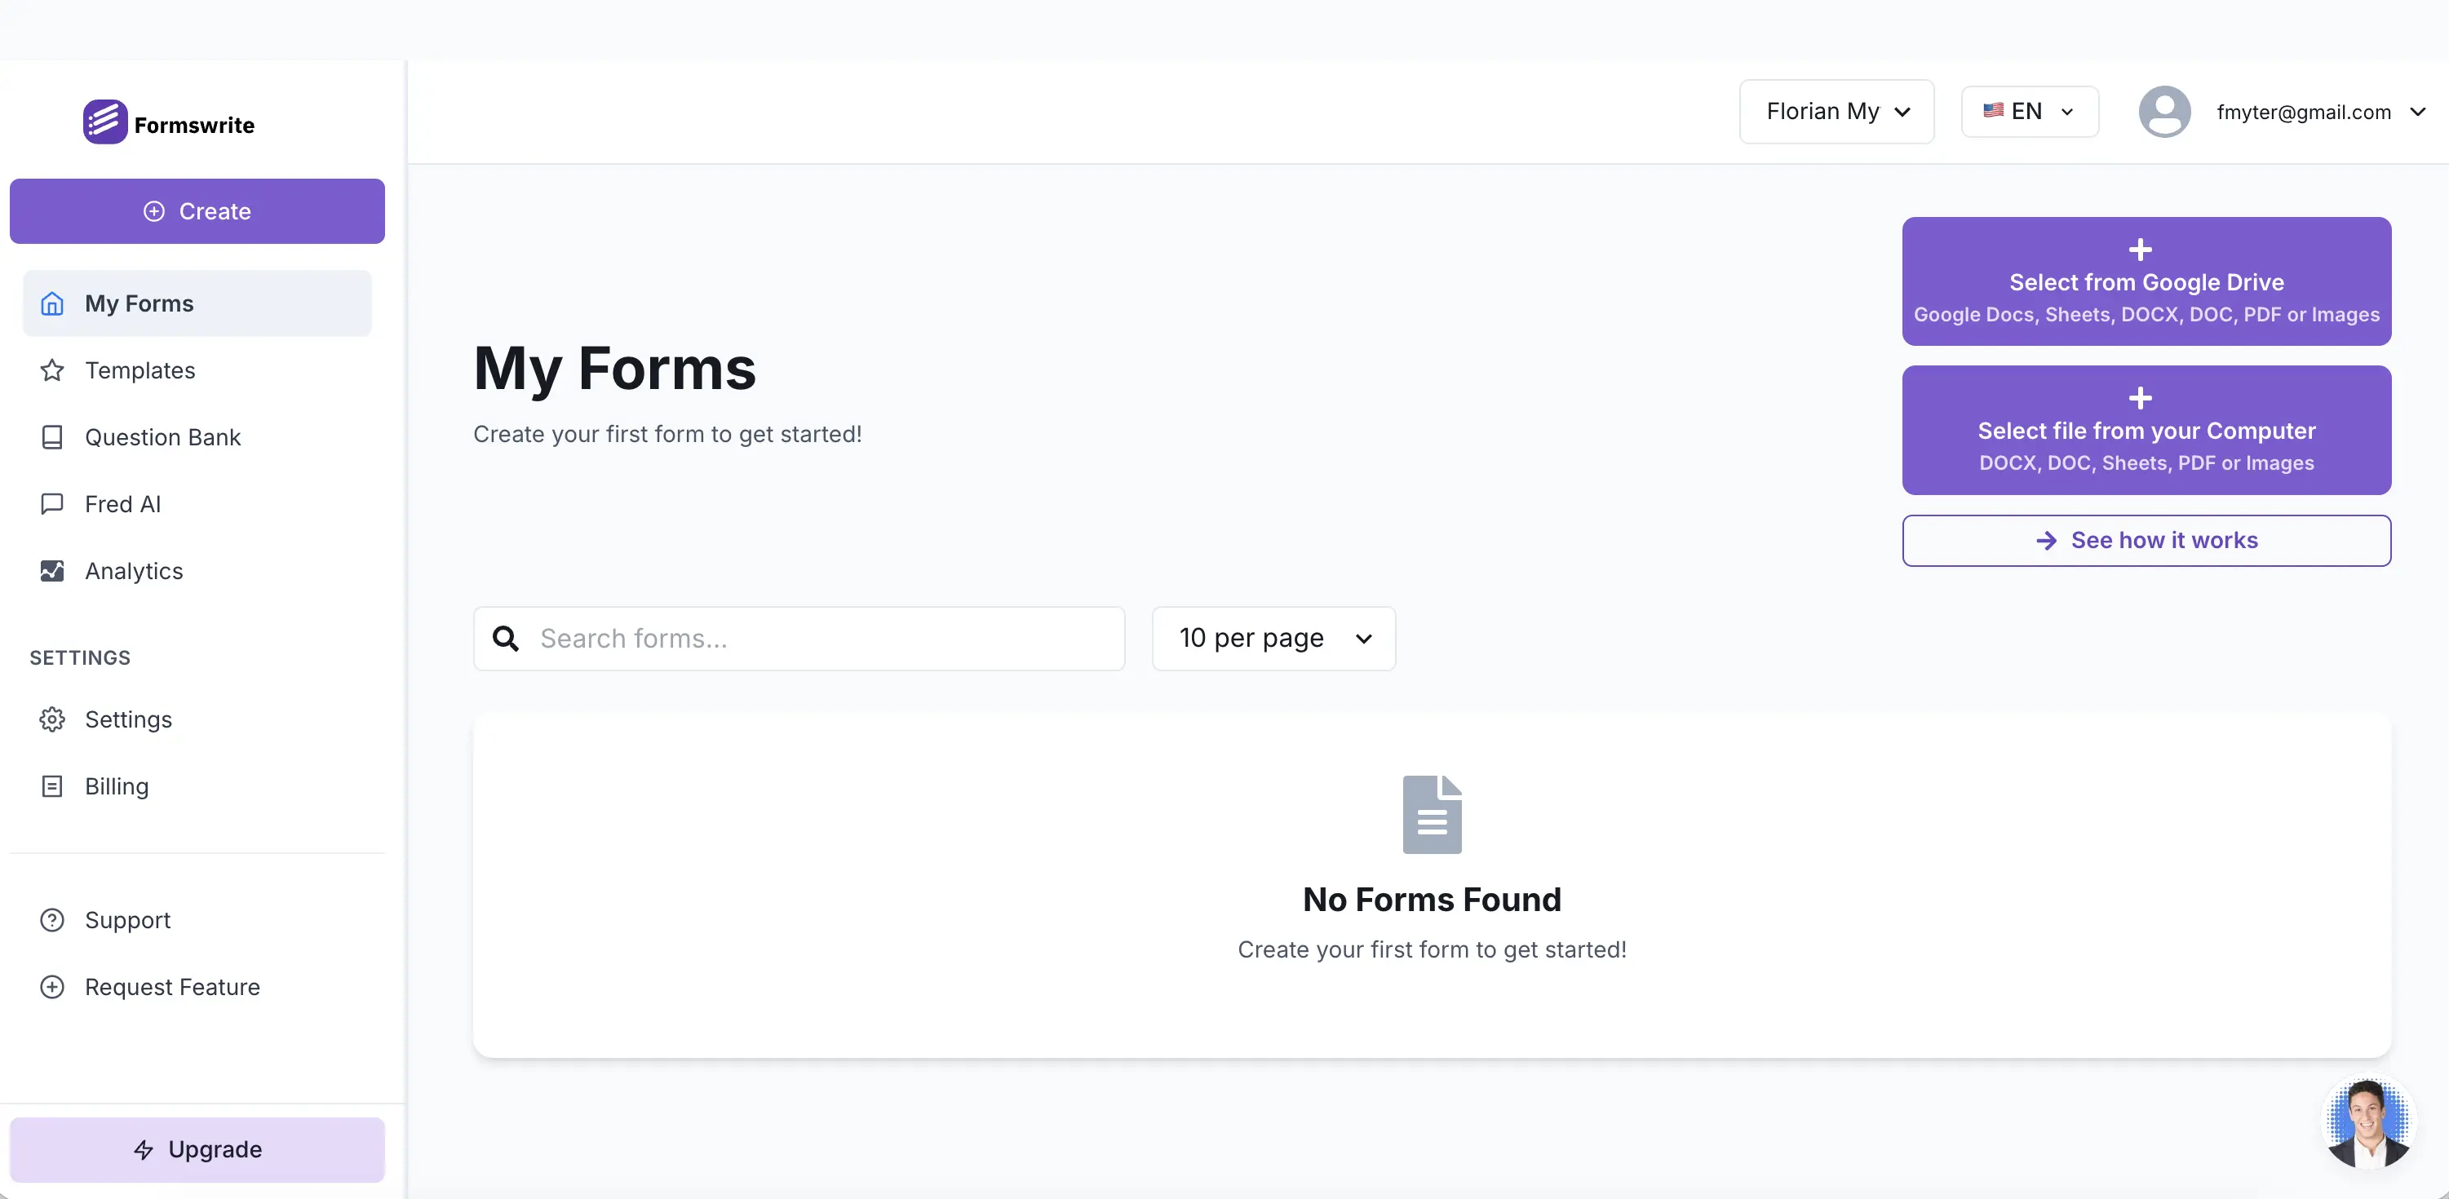Screen dimensions: 2449x1199
Task: Switch to the My Forms section
Action: click(x=138, y=303)
